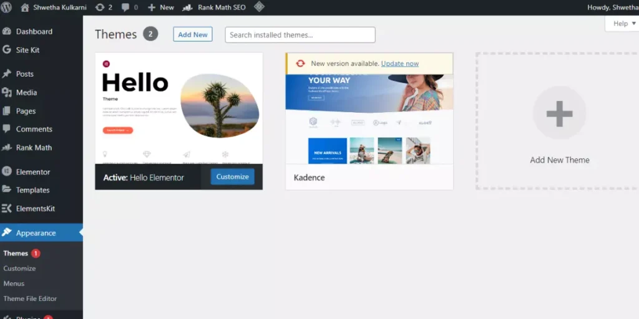Click the red Themes update badge

[36, 254]
